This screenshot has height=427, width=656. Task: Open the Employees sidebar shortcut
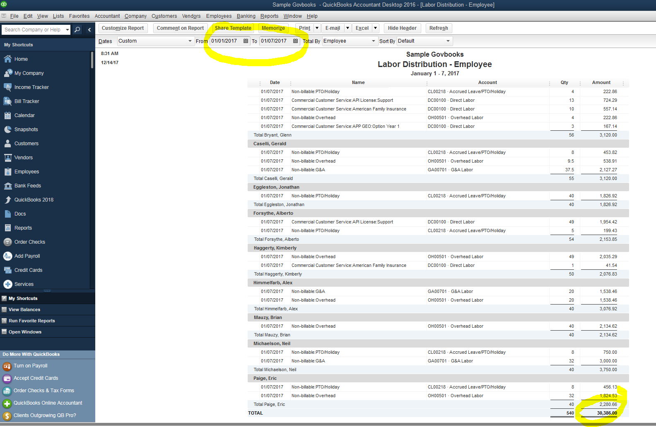(27, 172)
